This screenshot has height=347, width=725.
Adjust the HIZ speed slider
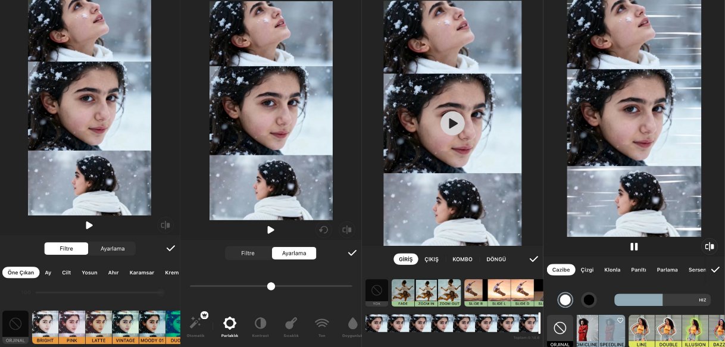662,300
